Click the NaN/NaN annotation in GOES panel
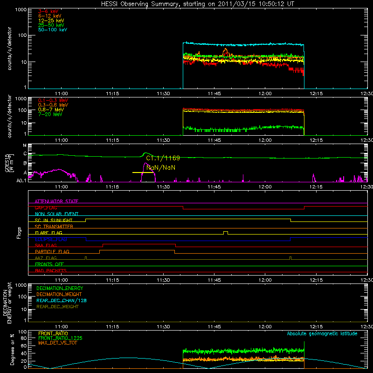The image size is (373, 373). [x=161, y=168]
